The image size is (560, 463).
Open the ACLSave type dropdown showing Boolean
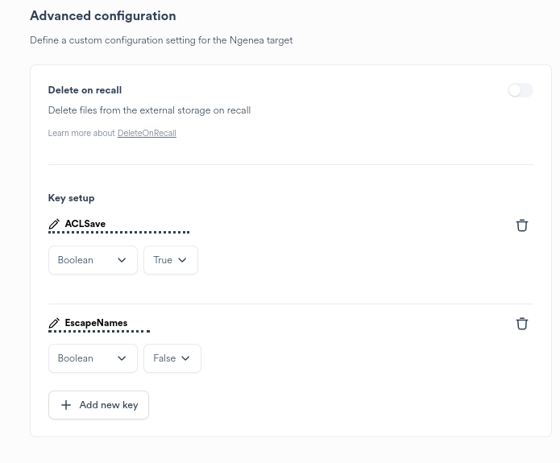pyautogui.click(x=93, y=260)
